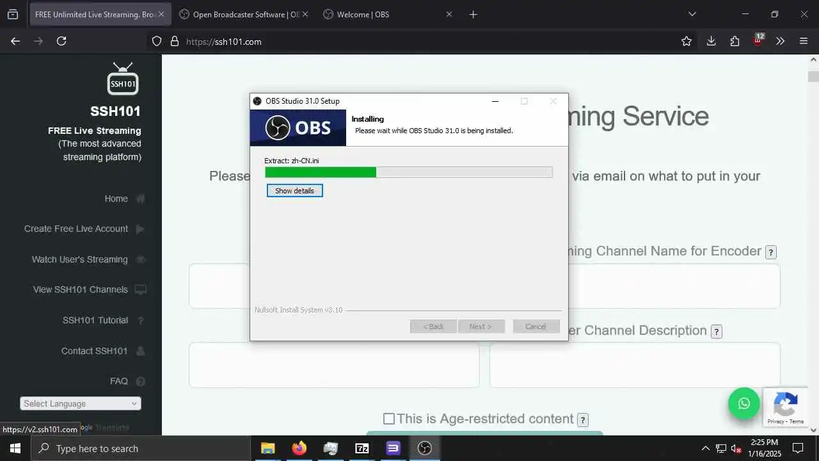Open the extensions puzzle icon
Screen dimensions: 819x461
(735, 41)
